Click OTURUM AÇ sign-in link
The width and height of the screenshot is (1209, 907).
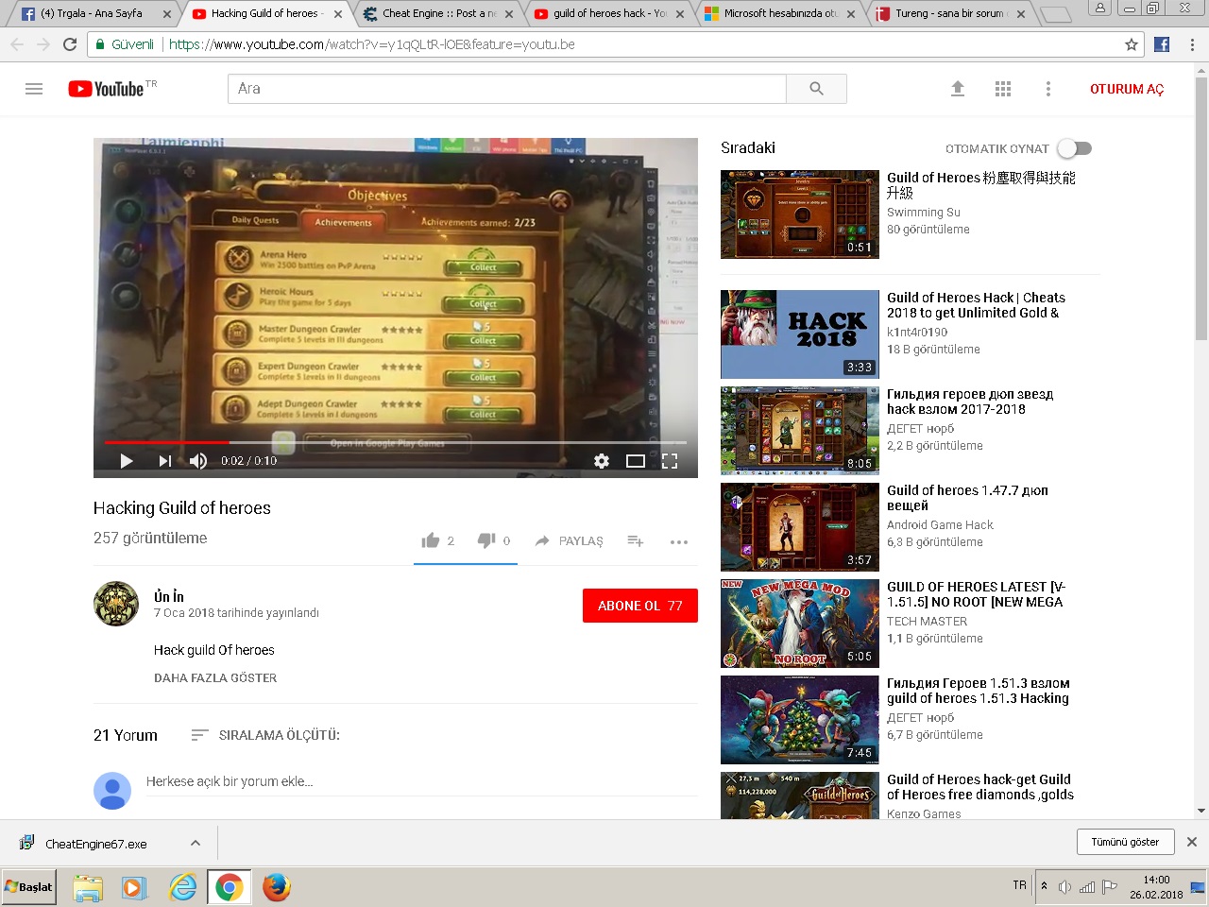(1127, 89)
